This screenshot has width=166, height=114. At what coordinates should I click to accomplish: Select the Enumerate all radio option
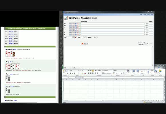144,43
